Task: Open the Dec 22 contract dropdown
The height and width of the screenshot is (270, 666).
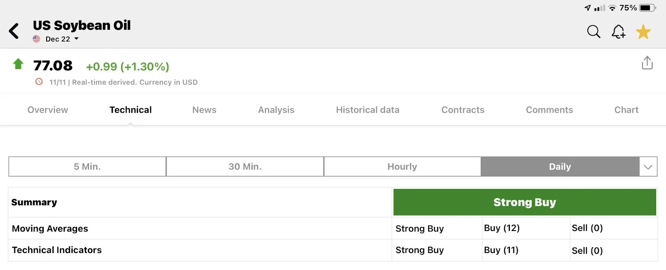Action: click(62, 39)
